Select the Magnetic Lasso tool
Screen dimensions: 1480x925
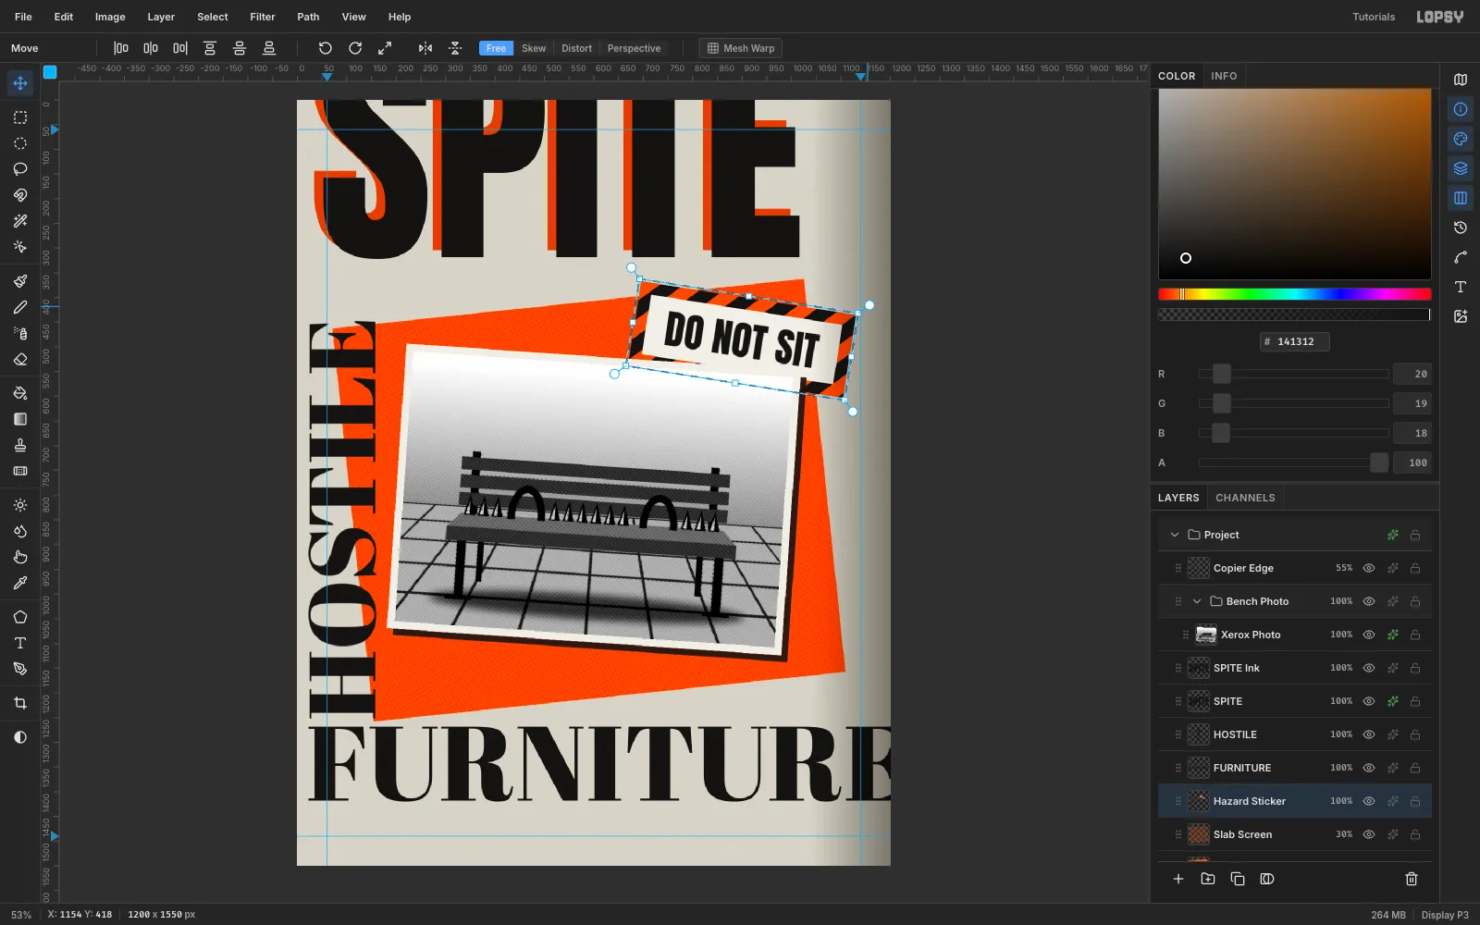coord(20,195)
